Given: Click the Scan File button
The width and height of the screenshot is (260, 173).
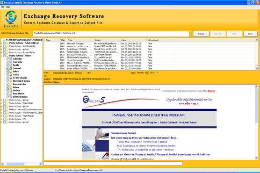Looking at the screenshot, I should [x=218, y=34].
